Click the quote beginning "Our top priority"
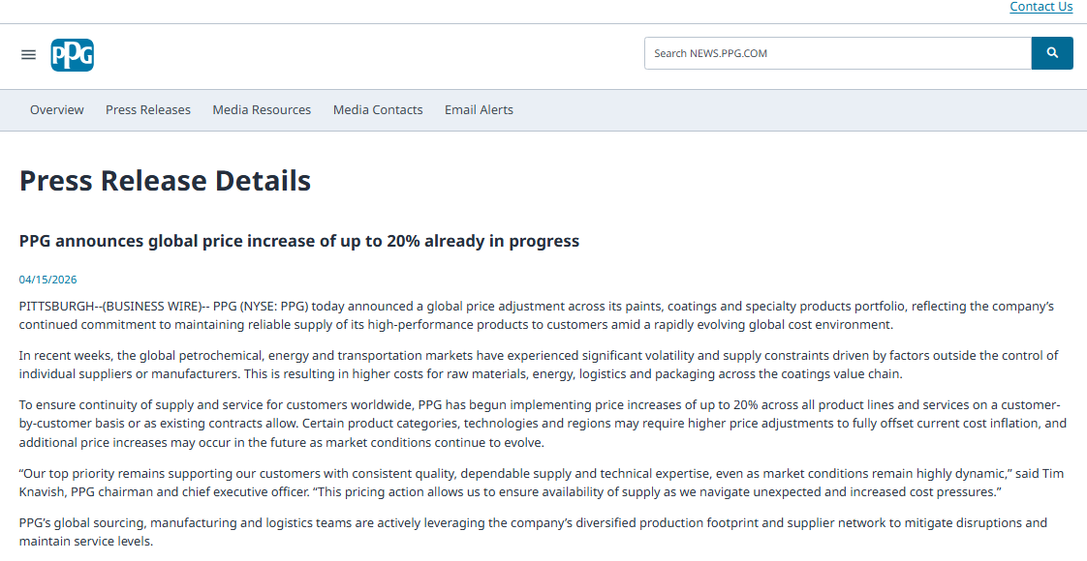This screenshot has width=1087, height=561. (543, 483)
